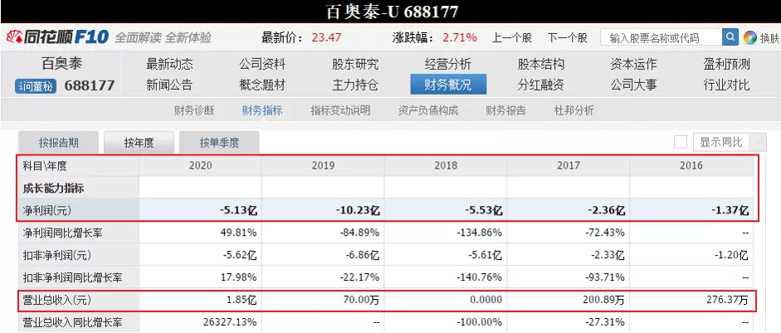
Task: Click the 问董秘 badge
Action: (36, 86)
